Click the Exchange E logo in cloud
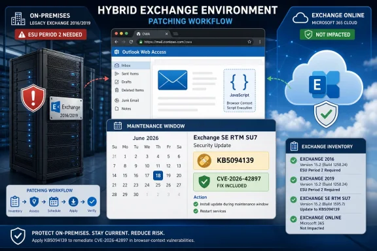377x251 pixels. (x=323, y=84)
